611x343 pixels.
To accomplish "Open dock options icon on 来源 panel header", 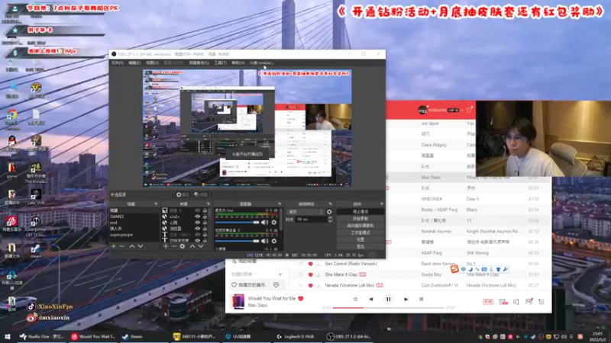I will click(x=209, y=204).
